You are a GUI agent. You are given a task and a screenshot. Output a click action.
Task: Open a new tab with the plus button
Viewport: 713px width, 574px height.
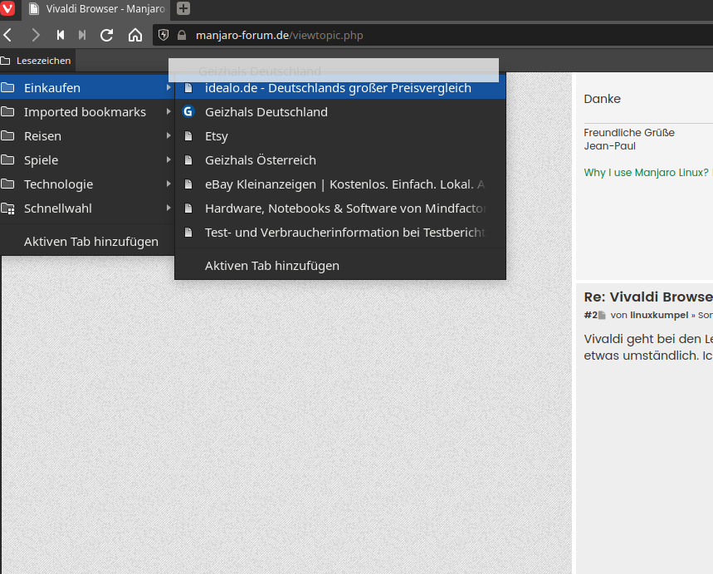click(183, 8)
